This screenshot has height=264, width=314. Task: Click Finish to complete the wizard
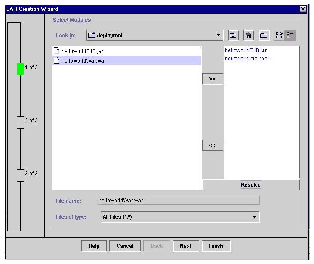tap(216, 246)
